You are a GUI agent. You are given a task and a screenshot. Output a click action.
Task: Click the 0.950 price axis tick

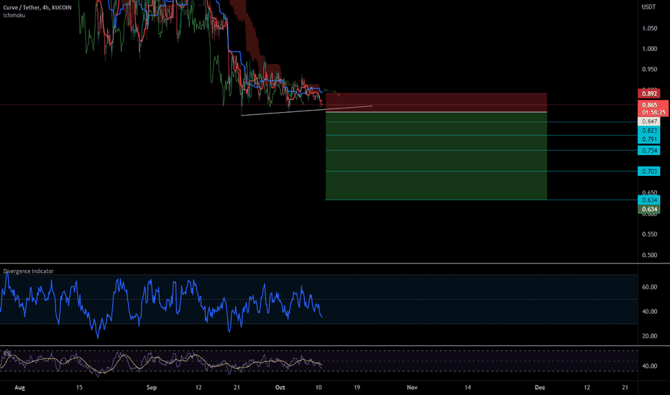649,69
